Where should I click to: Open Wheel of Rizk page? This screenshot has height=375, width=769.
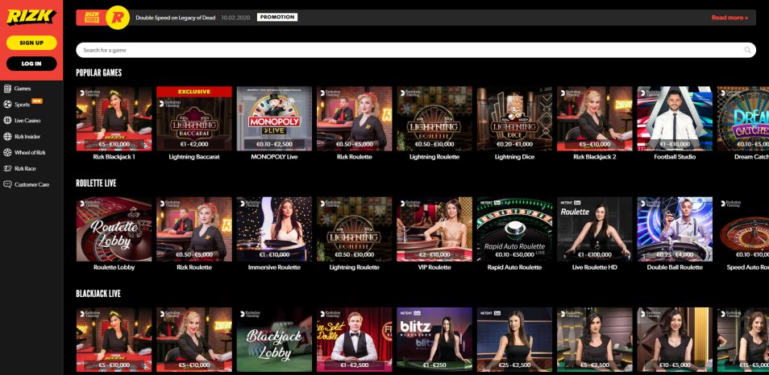(30, 152)
